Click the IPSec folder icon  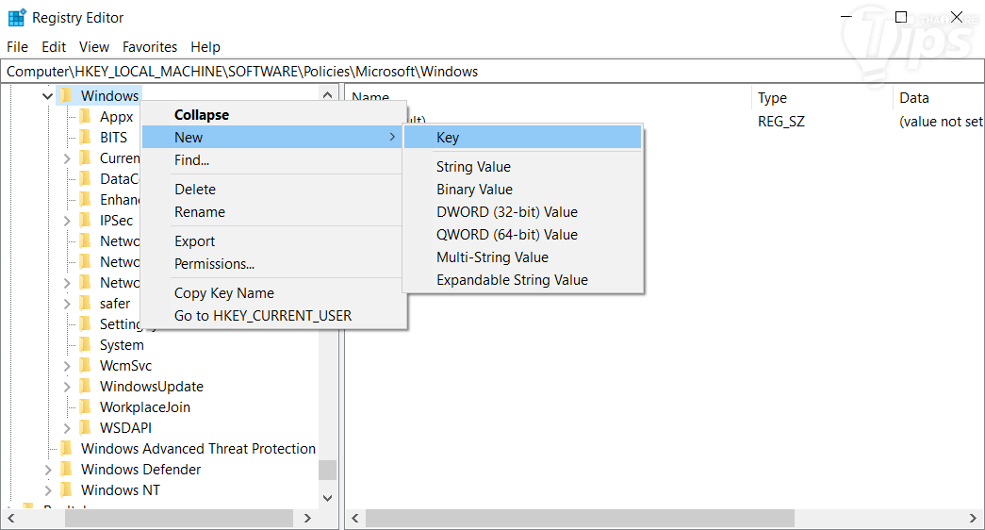click(x=86, y=220)
